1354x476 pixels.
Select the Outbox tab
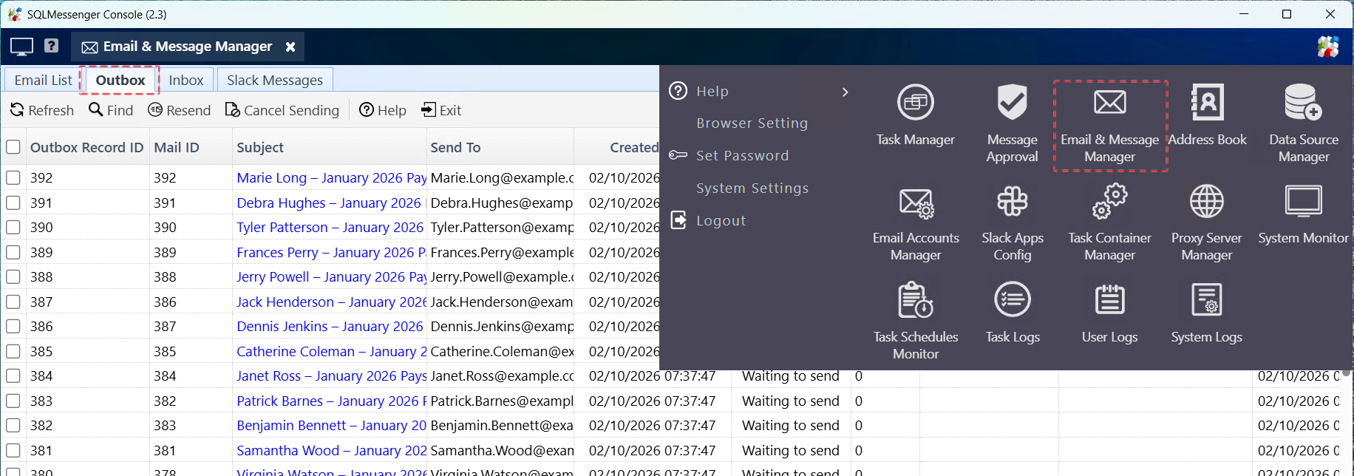coord(120,80)
